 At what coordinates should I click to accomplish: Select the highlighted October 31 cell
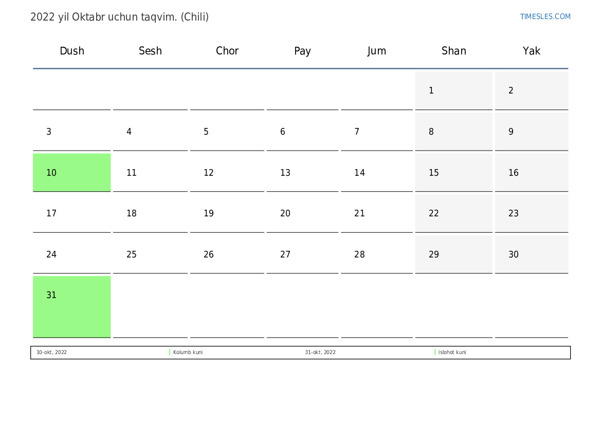(x=71, y=306)
